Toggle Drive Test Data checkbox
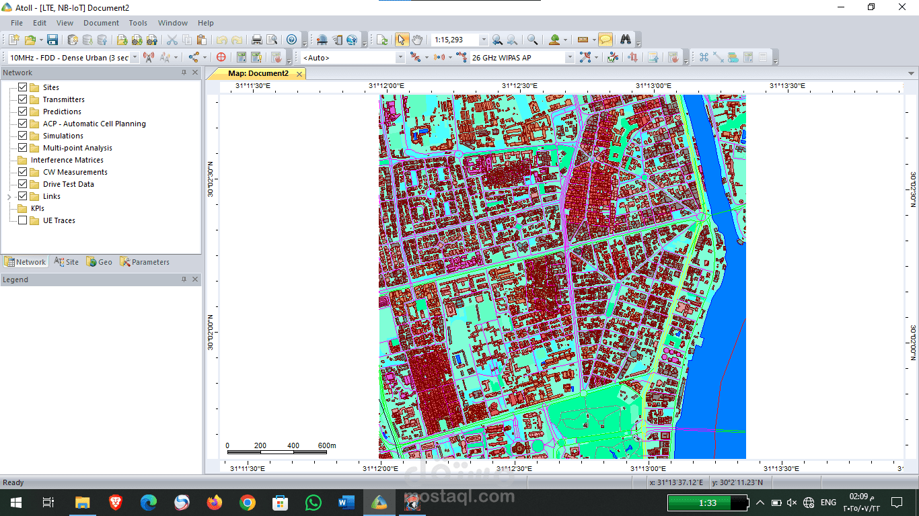The image size is (919, 516). click(x=23, y=184)
